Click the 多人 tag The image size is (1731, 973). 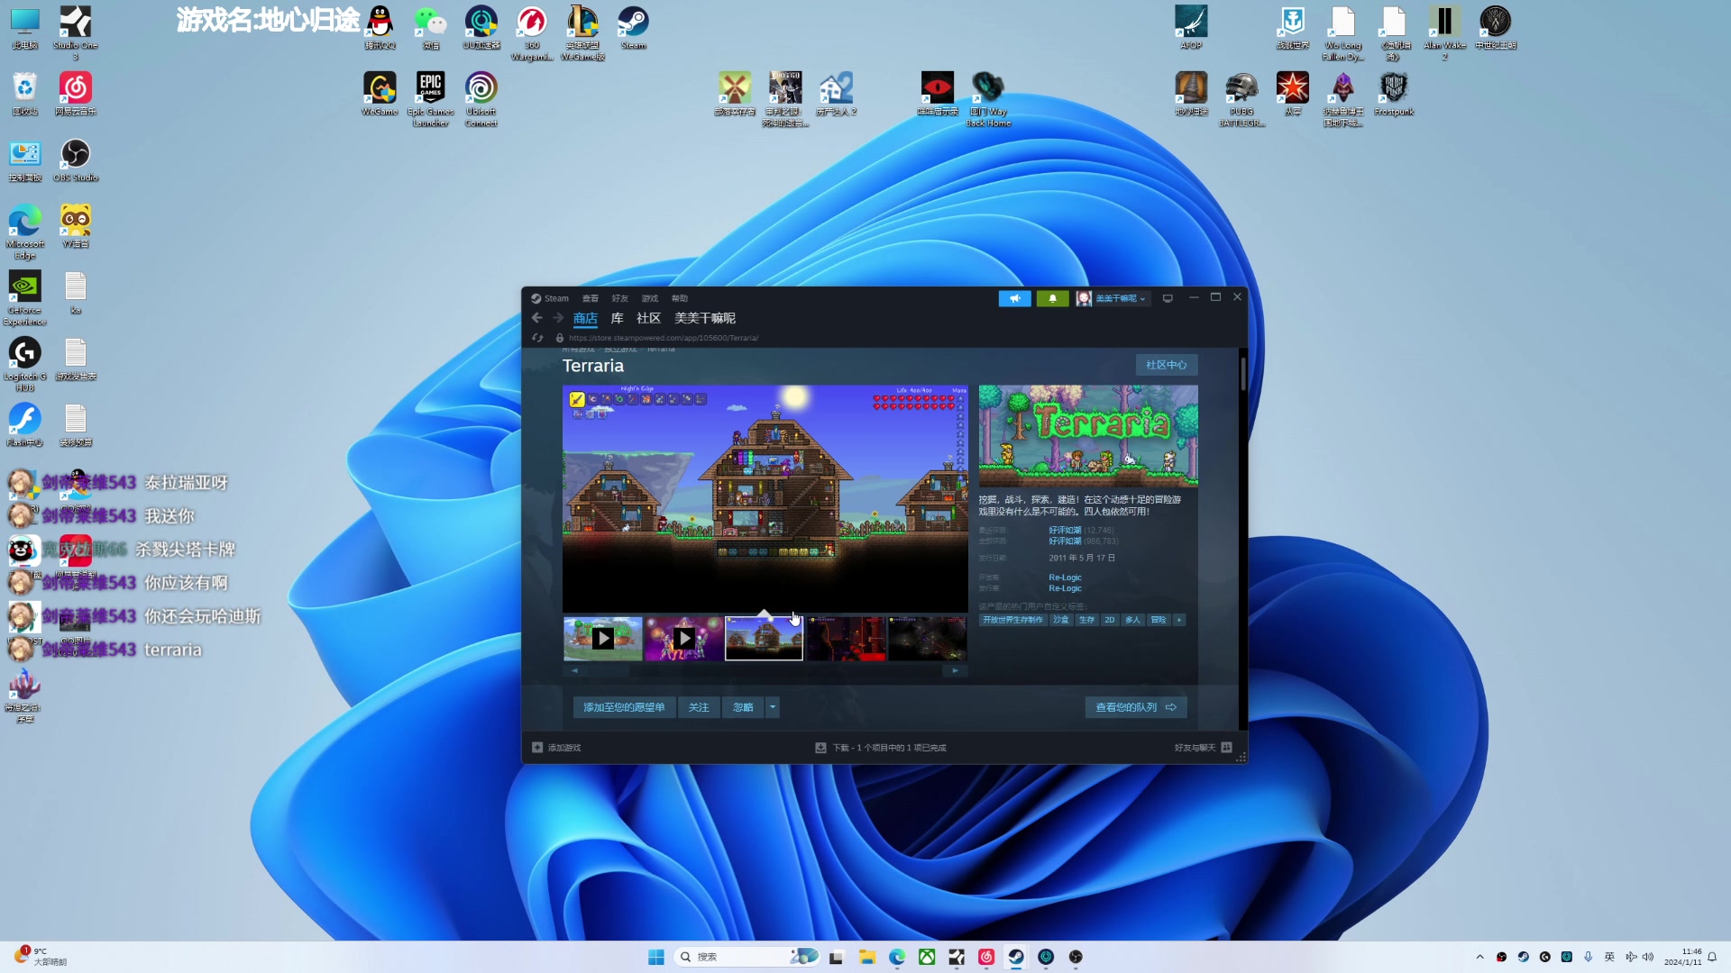(x=1132, y=620)
